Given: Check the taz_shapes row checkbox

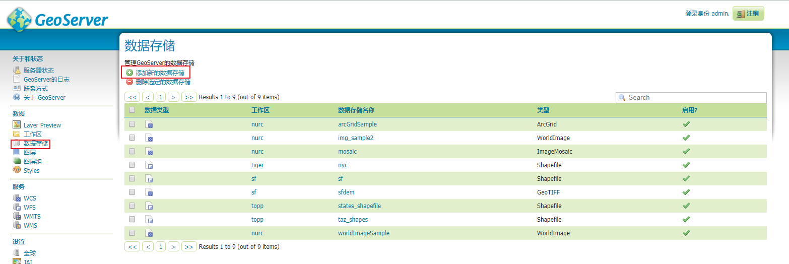Looking at the screenshot, I should point(132,219).
